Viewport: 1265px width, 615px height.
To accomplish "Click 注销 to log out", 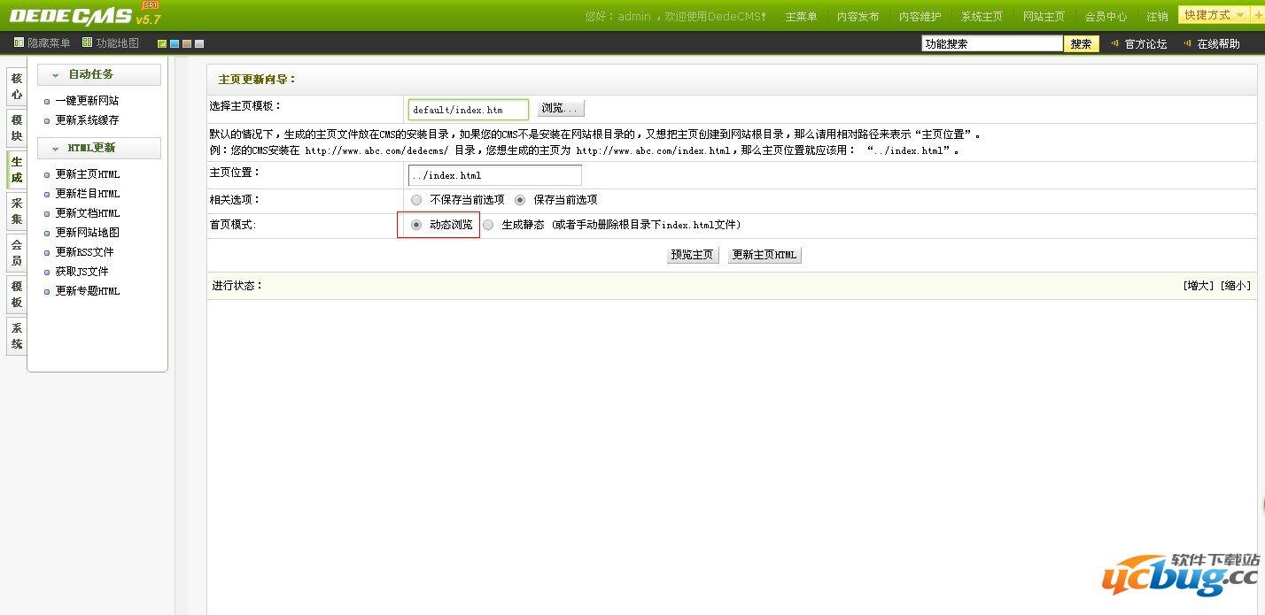I will click(x=1157, y=16).
